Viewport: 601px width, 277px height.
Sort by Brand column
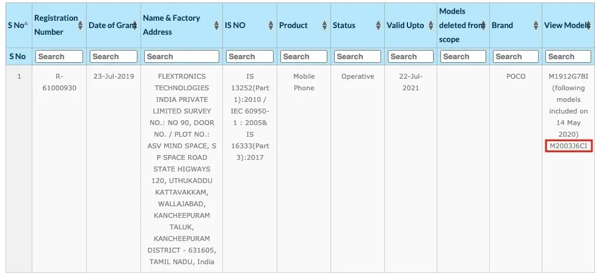click(x=536, y=26)
